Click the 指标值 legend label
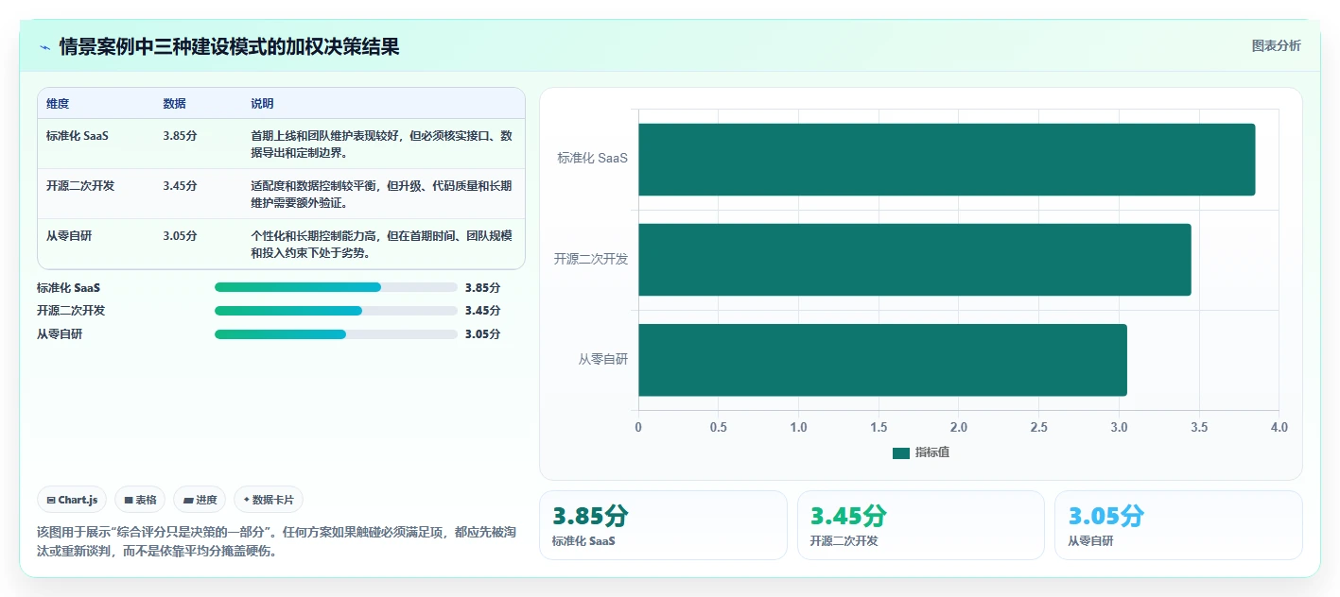 [932, 452]
